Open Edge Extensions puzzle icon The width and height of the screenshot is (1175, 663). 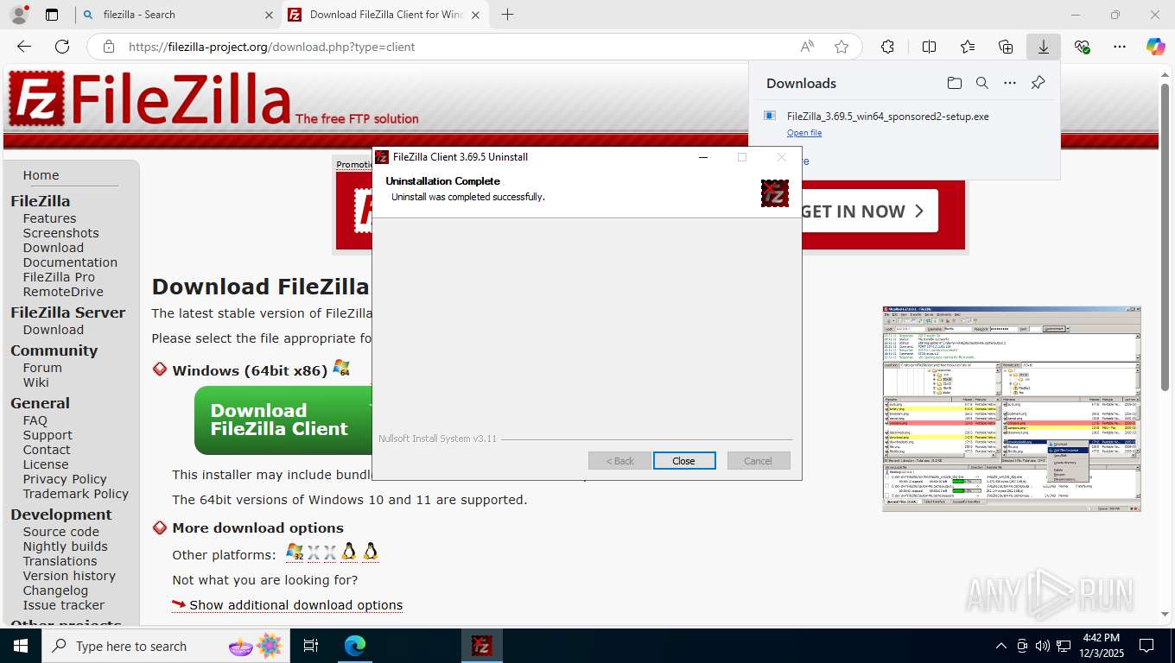[x=887, y=47]
